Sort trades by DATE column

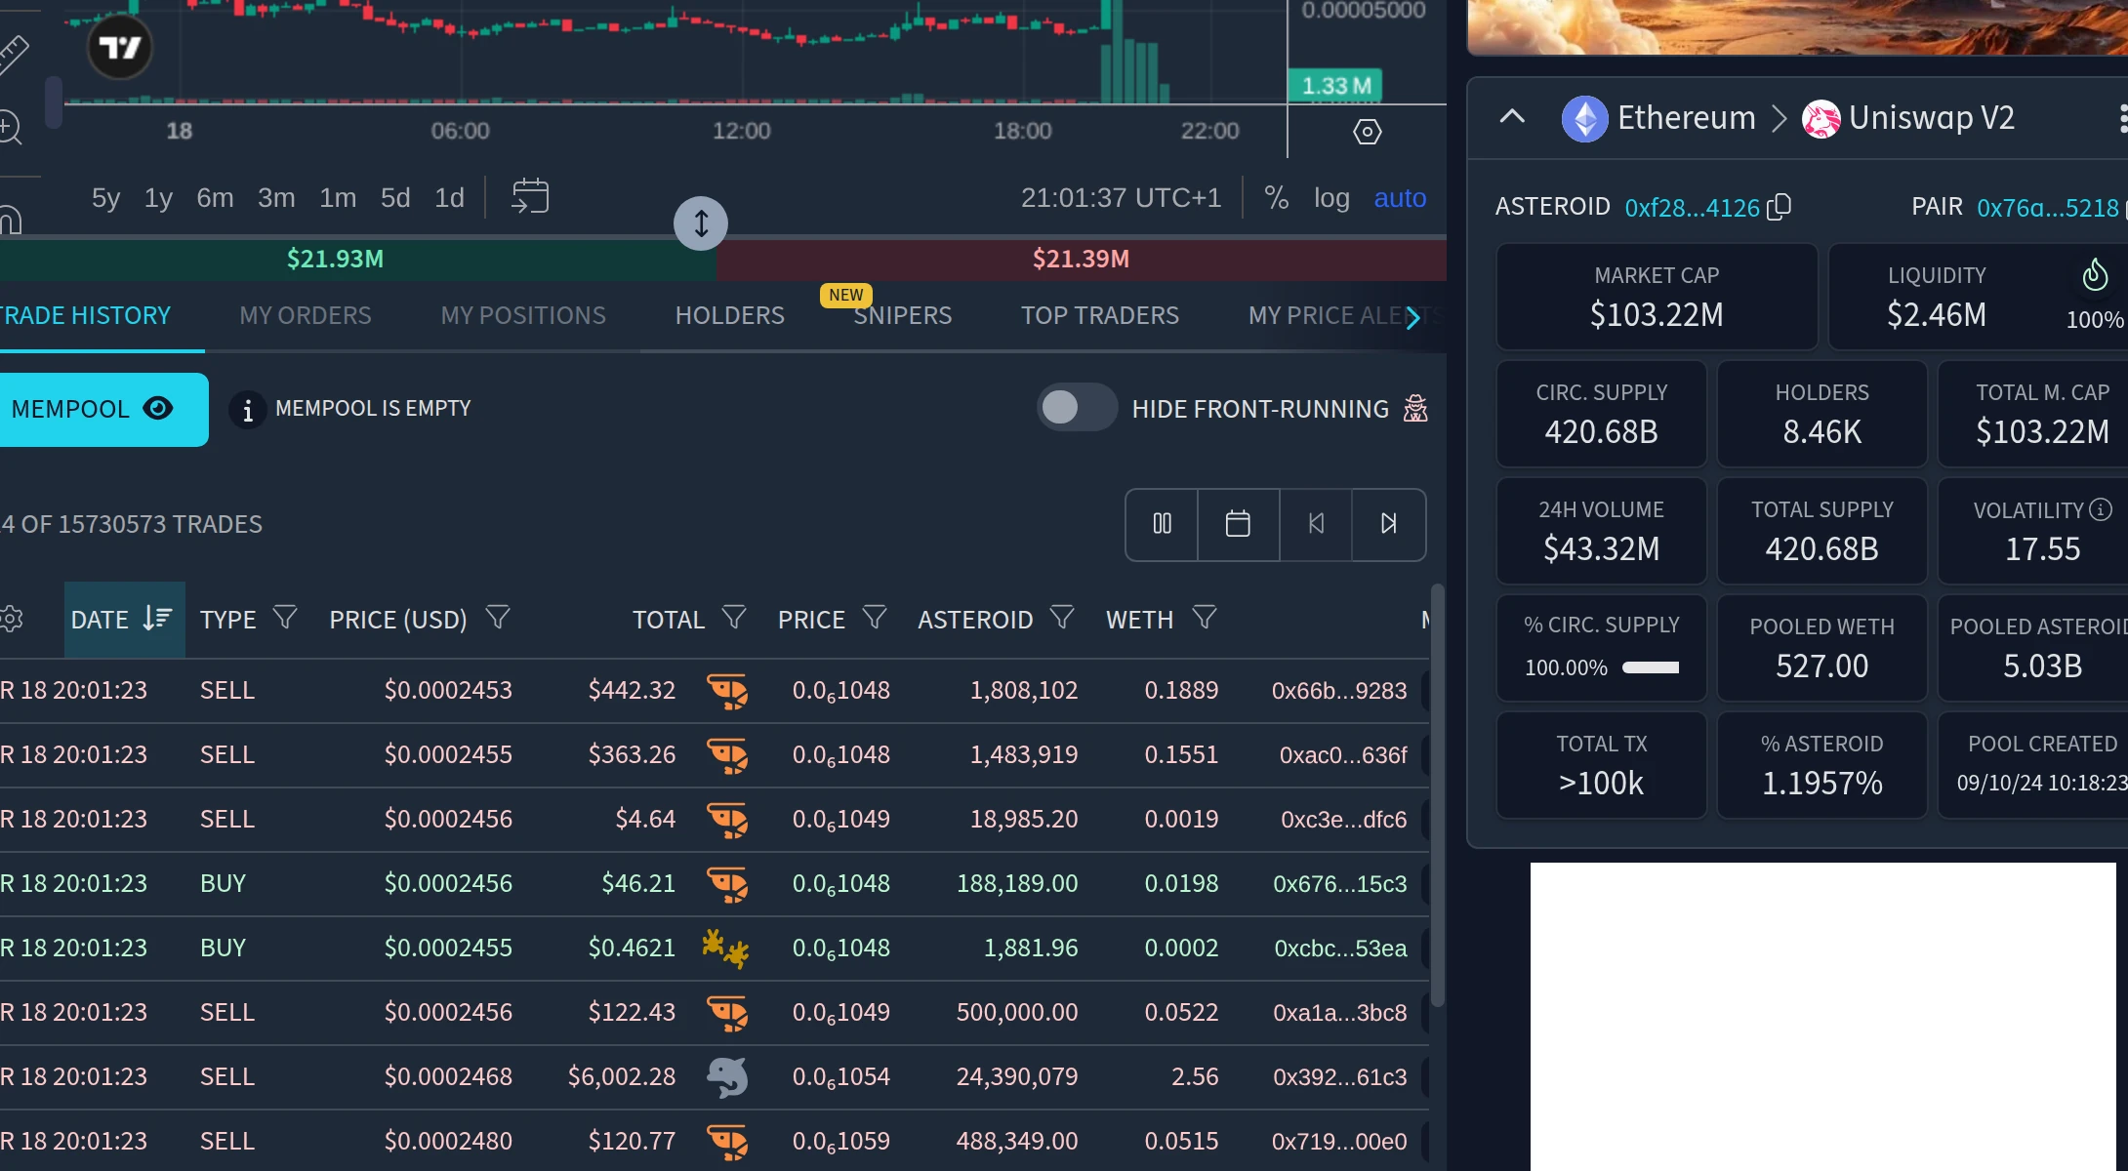(124, 620)
